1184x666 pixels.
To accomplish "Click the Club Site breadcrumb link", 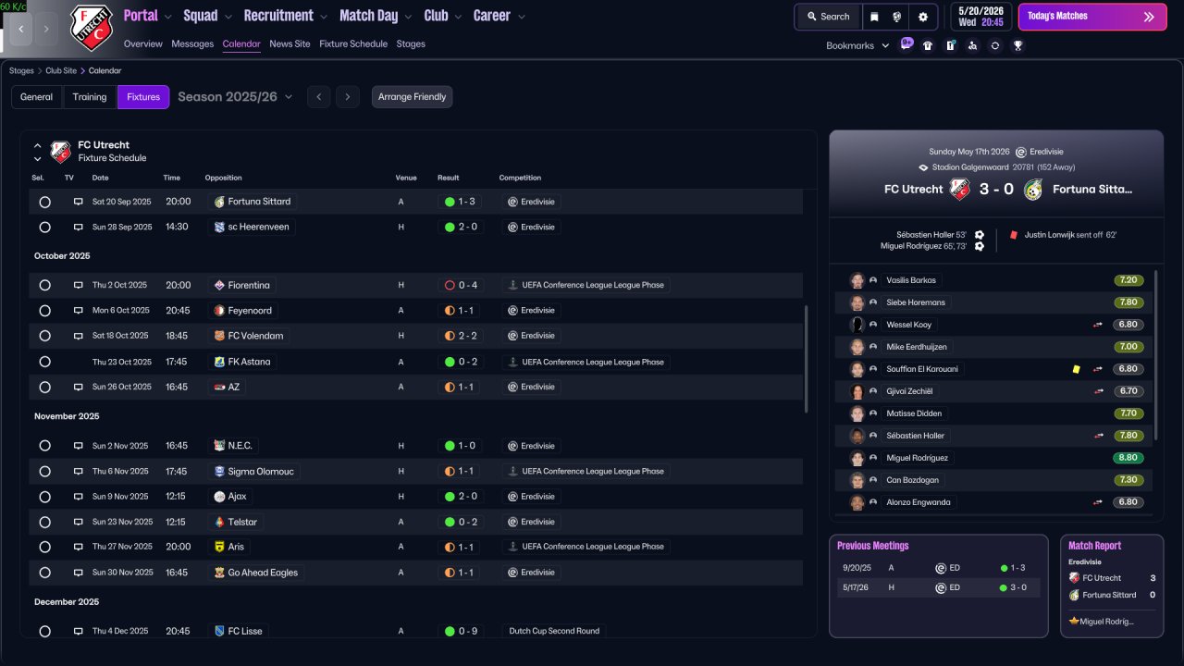I will pyautogui.click(x=61, y=71).
